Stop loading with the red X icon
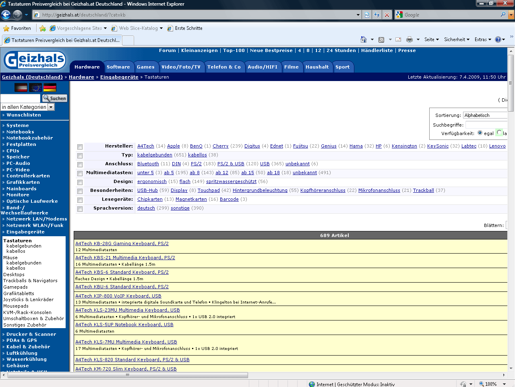Viewport: 515px width, 387px height. click(x=387, y=15)
